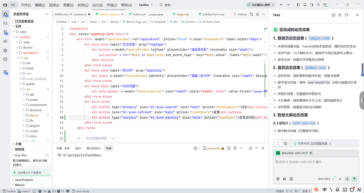The height and width of the screenshot is (193, 364).
Task: Open editor more actions ellipsis
Action: coord(264,14)
